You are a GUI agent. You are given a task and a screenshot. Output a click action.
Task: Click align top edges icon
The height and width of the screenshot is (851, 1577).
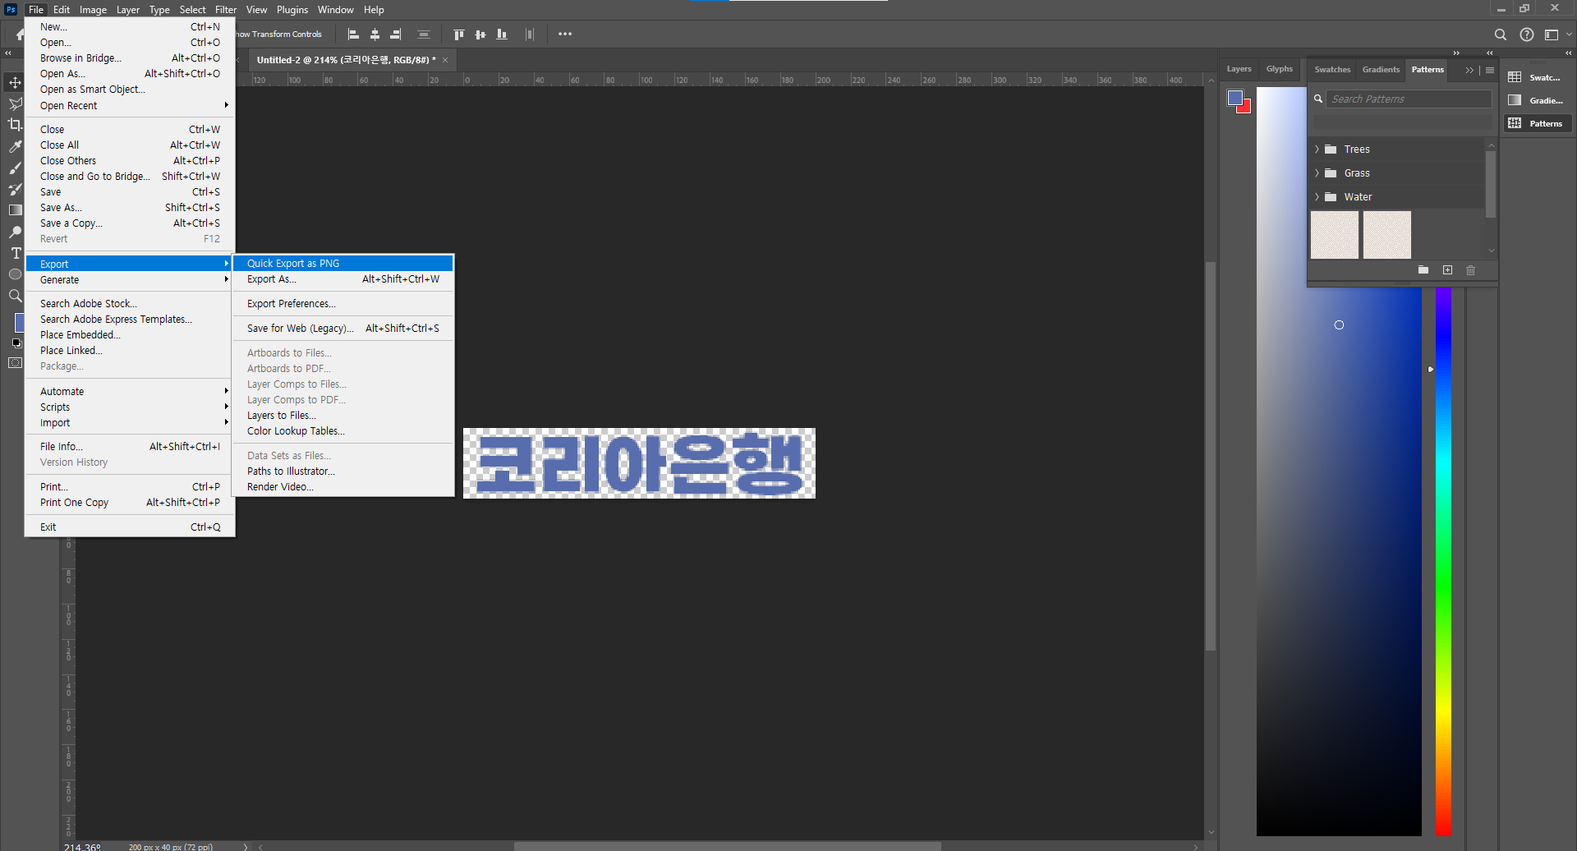[x=458, y=34]
